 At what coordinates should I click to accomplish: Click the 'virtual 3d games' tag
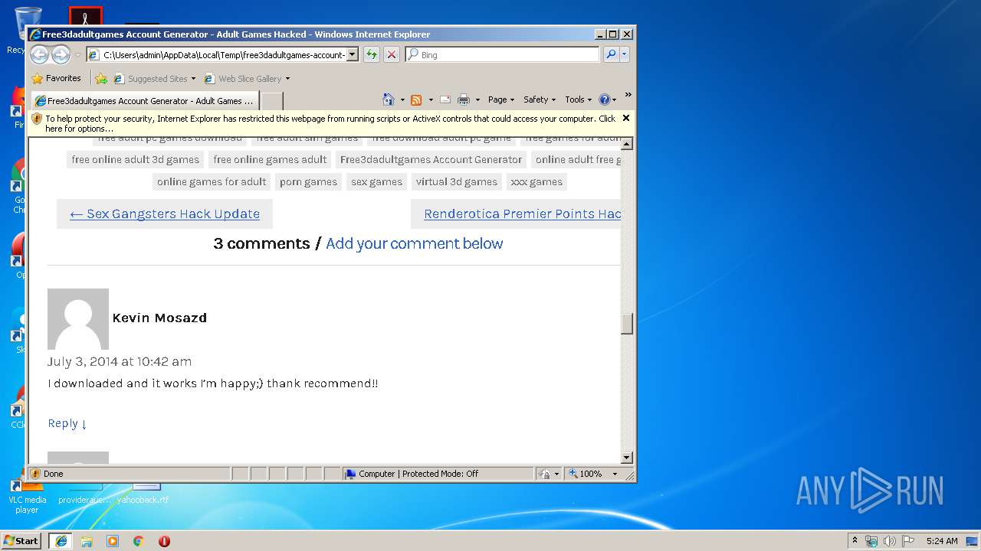tap(457, 181)
